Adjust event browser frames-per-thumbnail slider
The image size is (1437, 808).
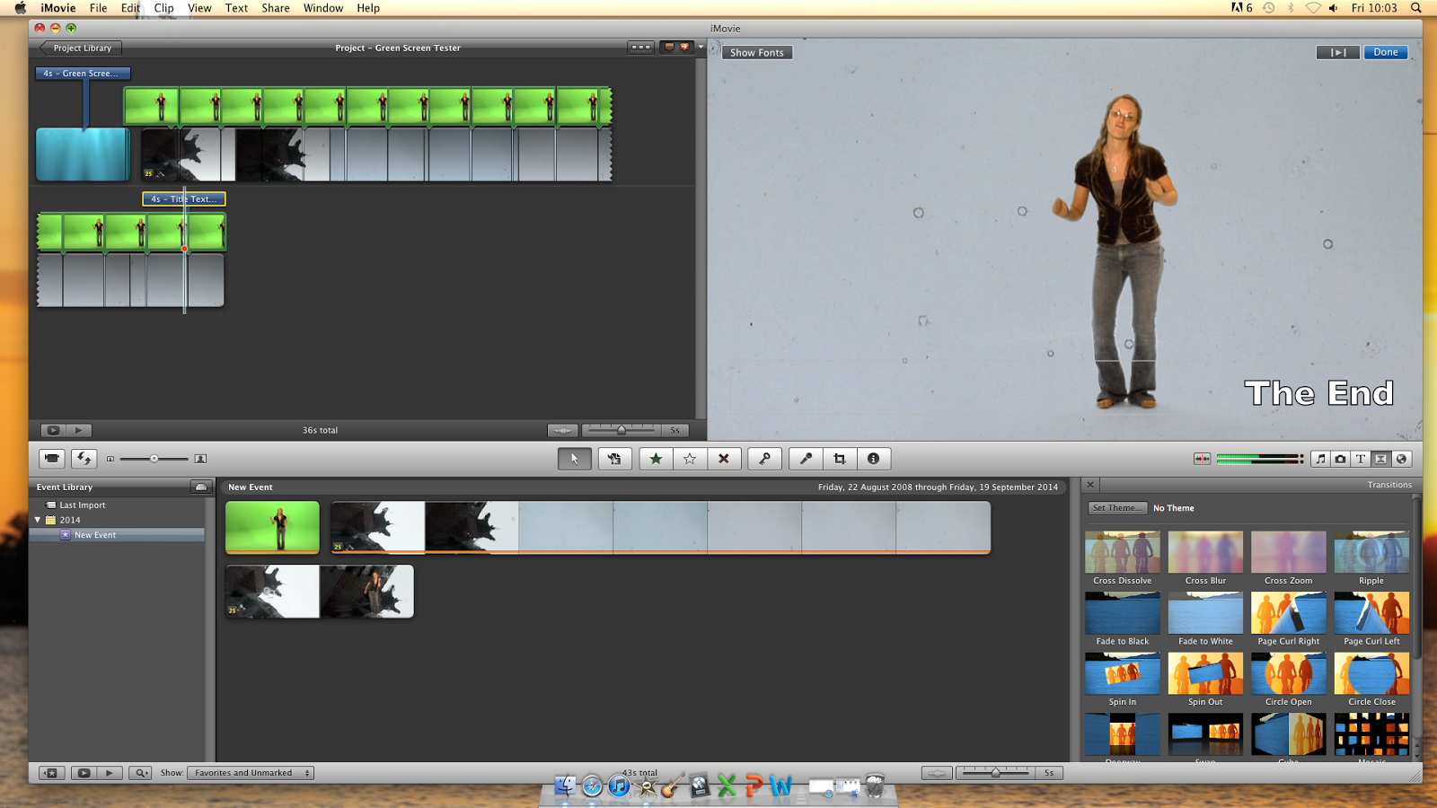[x=995, y=773]
